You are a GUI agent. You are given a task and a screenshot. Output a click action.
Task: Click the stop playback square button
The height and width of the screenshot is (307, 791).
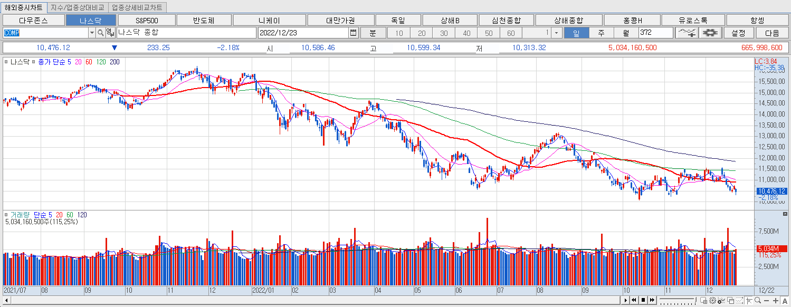(x=643, y=300)
